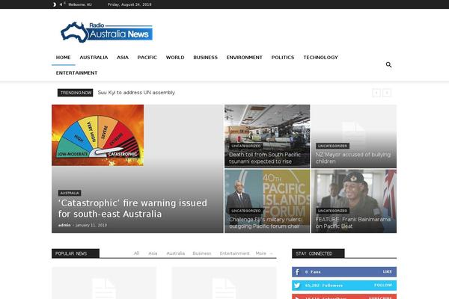Select the Entertainment filter in Popular News

click(234, 253)
